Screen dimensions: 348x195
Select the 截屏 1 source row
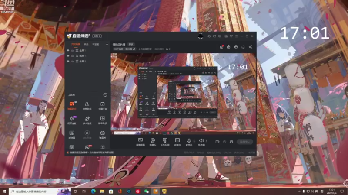(x=88, y=56)
